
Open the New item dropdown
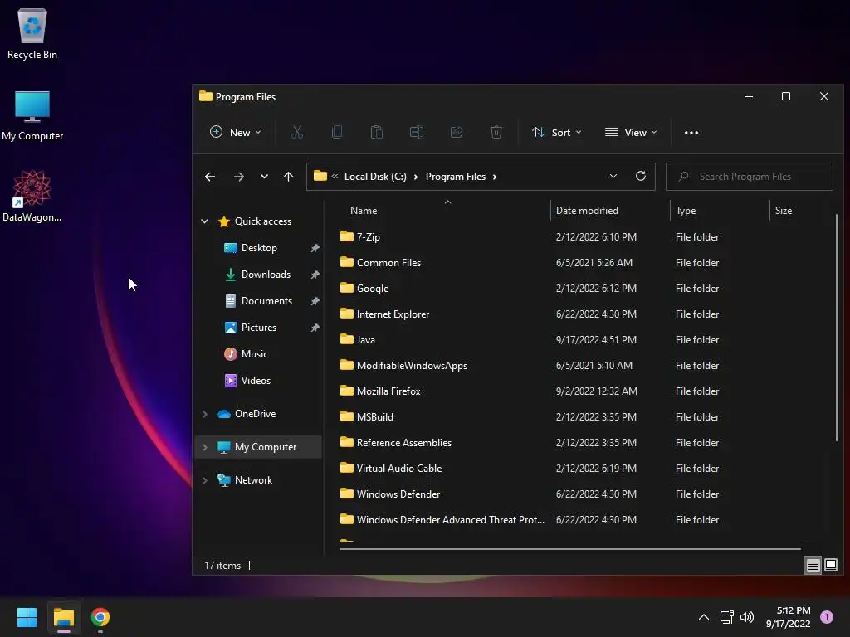(x=235, y=132)
